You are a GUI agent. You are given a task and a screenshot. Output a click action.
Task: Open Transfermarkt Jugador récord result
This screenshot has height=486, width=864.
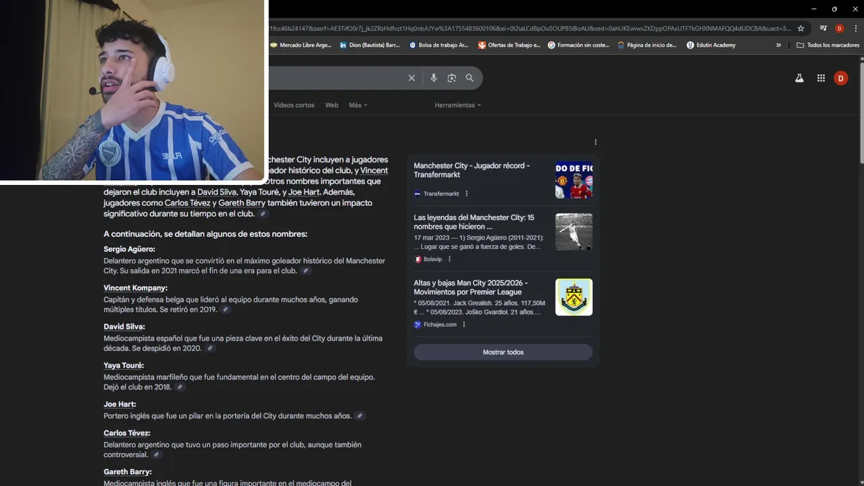click(472, 170)
